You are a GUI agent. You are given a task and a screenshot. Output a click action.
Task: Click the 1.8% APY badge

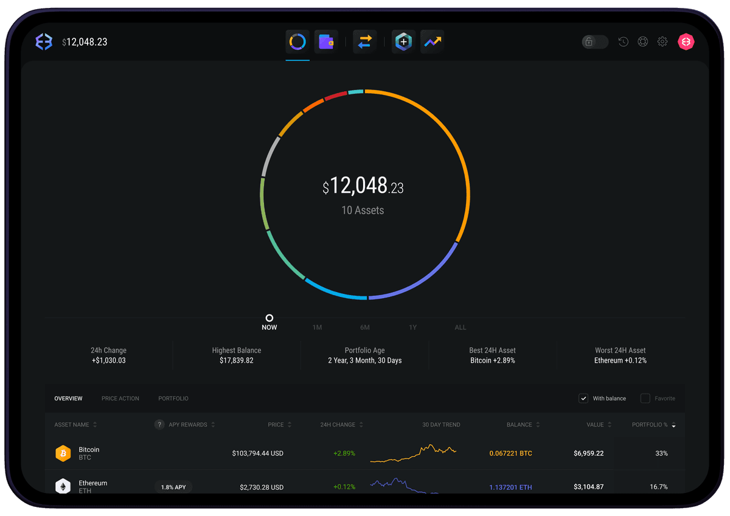tap(173, 487)
